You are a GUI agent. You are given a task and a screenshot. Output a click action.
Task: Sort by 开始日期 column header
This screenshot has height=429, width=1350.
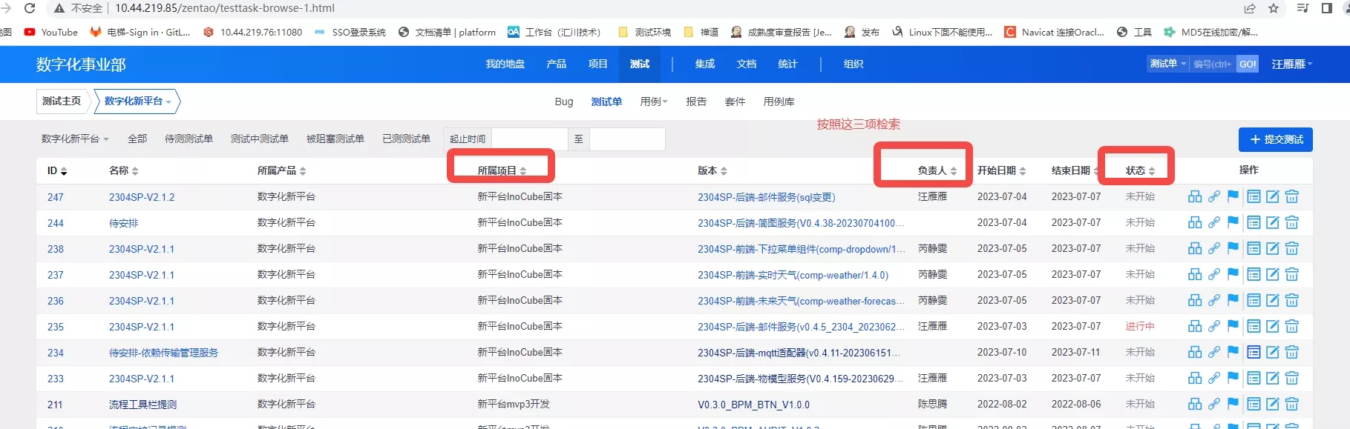click(x=1001, y=170)
